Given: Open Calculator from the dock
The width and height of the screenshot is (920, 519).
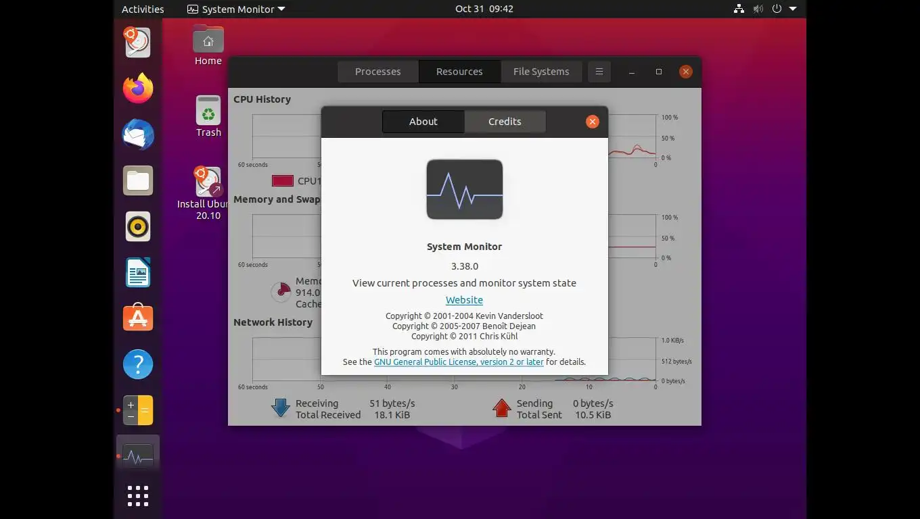Looking at the screenshot, I should pos(138,410).
